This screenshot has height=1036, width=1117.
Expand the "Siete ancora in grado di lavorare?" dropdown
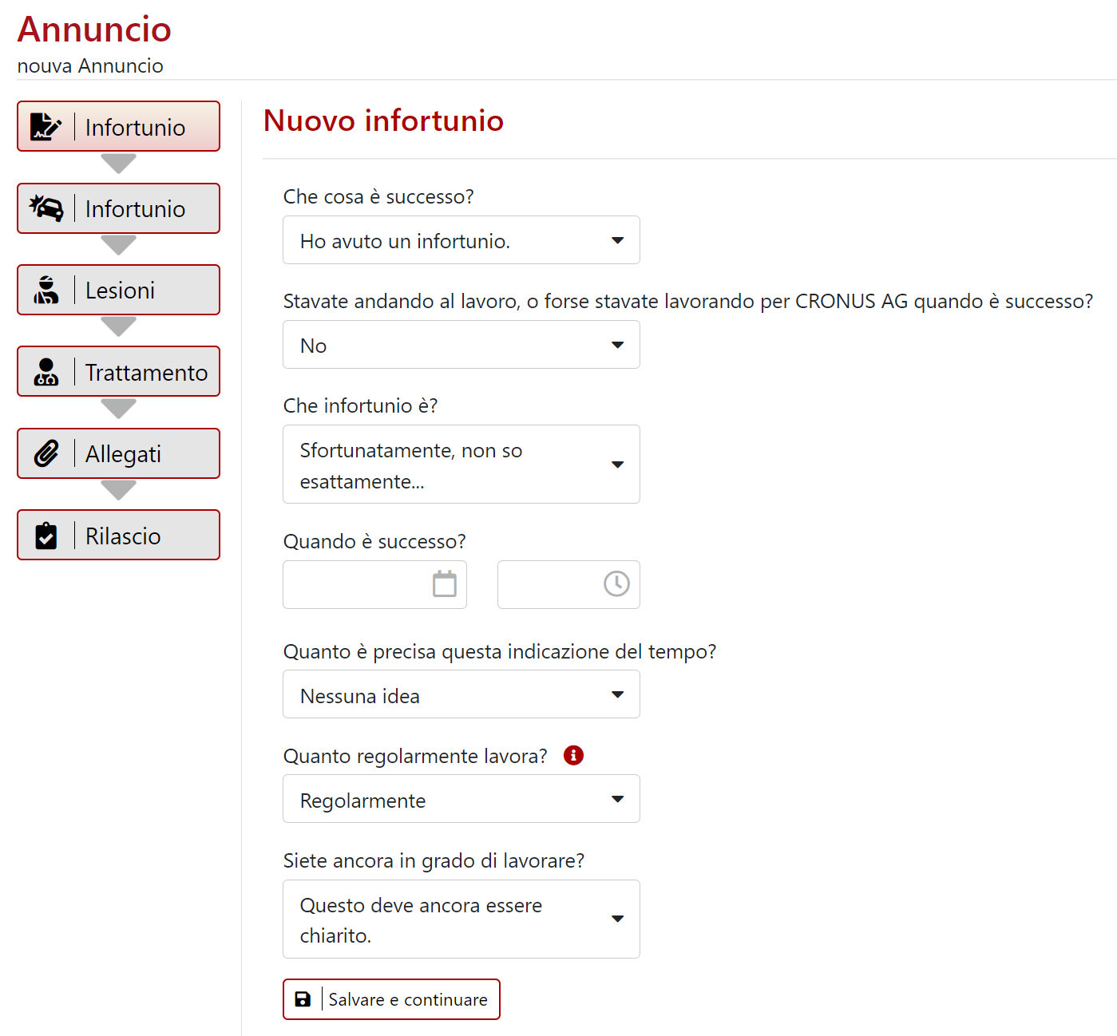(x=461, y=919)
